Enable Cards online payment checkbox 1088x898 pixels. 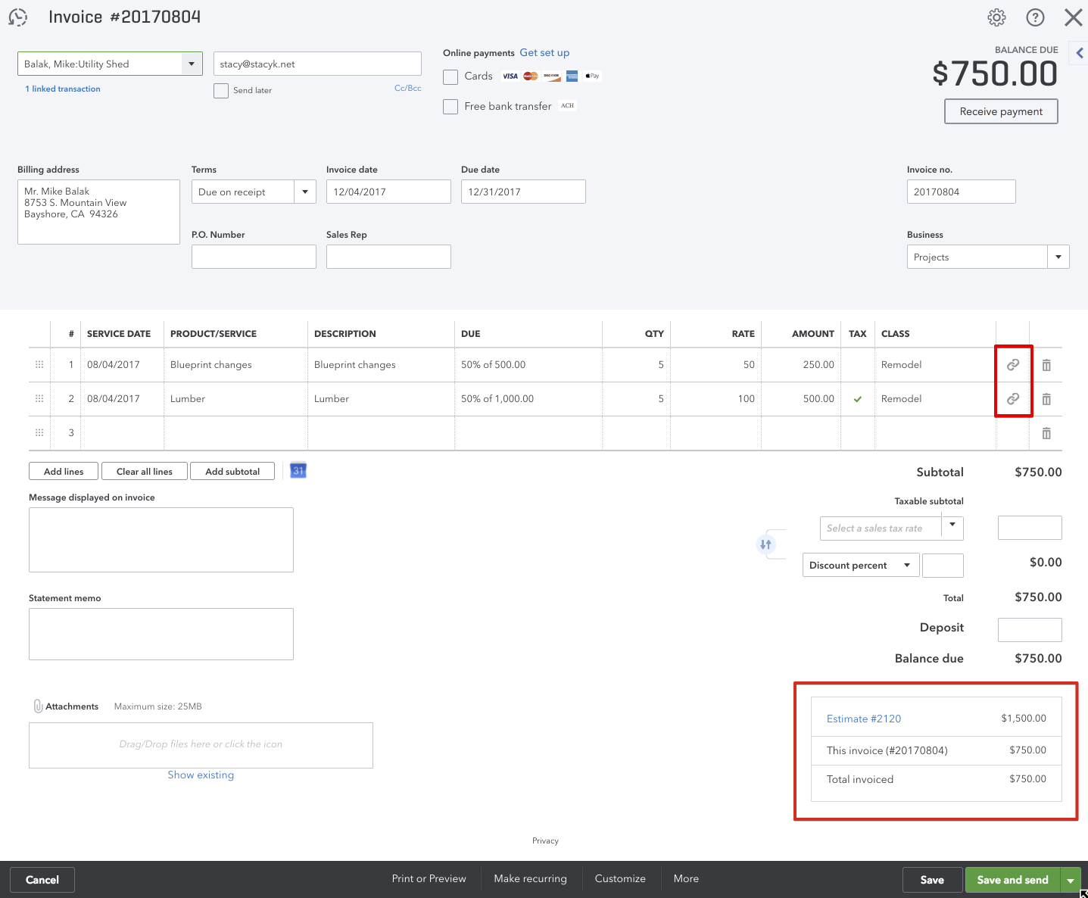click(x=450, y=76)
